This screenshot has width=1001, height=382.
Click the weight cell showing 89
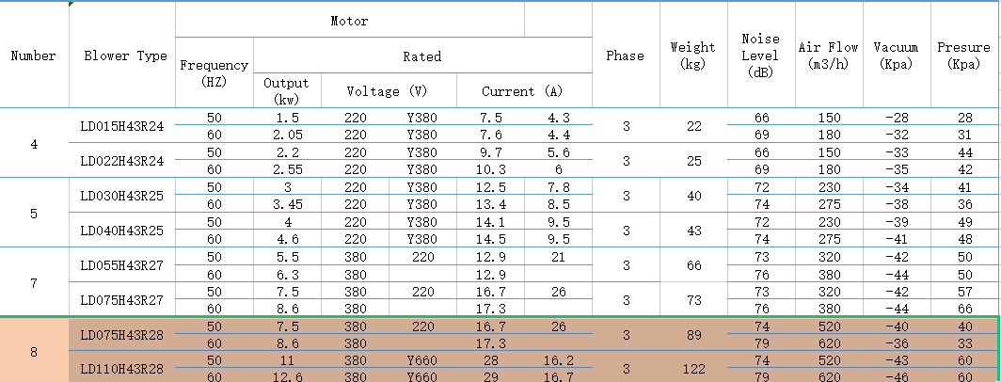[x=694, y=335]
